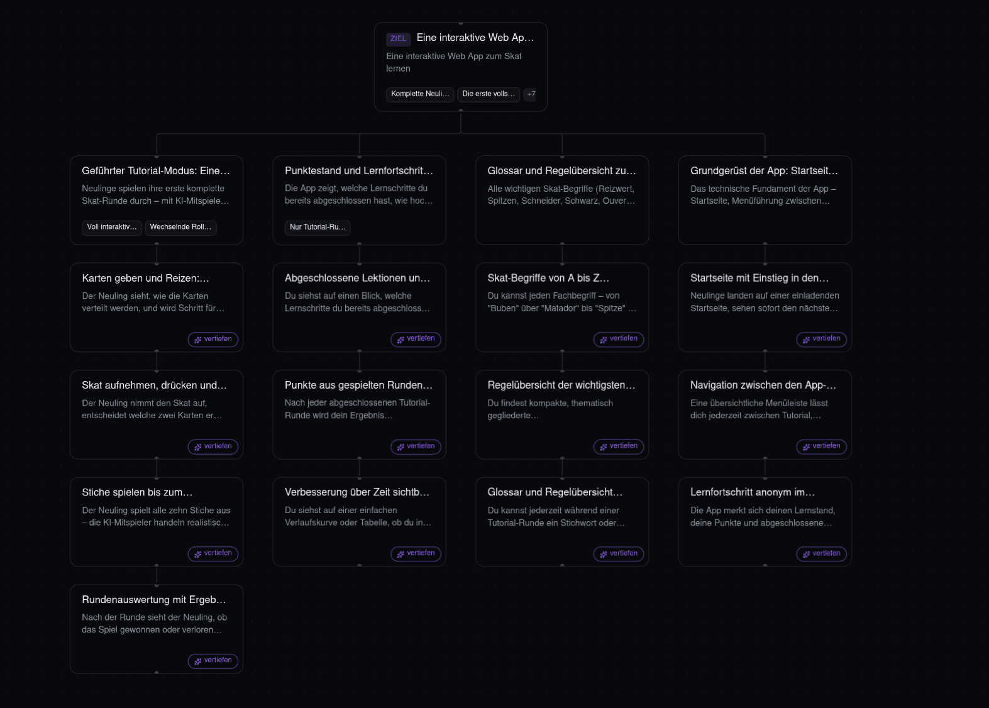Image resolution: width=989 pixels, height=708 pixels.
Task: Click vertiefen on Karten geben und Reizen card
Action: click(x=213, y=340)
